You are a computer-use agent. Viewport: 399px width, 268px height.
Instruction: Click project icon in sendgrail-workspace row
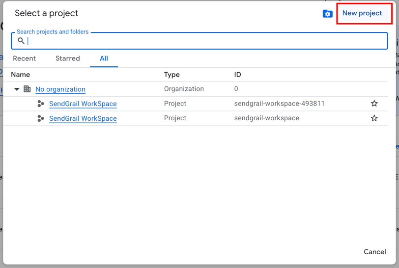[41, 118]
